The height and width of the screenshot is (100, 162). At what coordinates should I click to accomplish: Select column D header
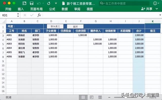coord(51,21)
